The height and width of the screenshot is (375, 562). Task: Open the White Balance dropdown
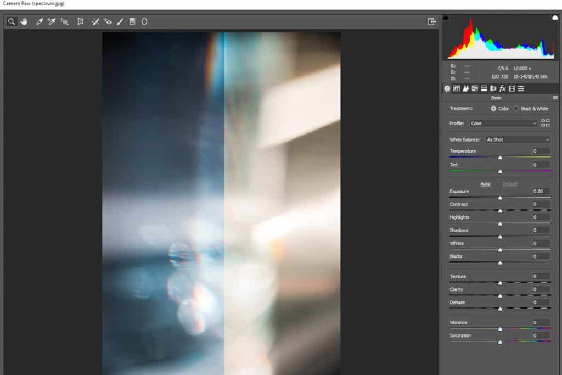point(518,140)
